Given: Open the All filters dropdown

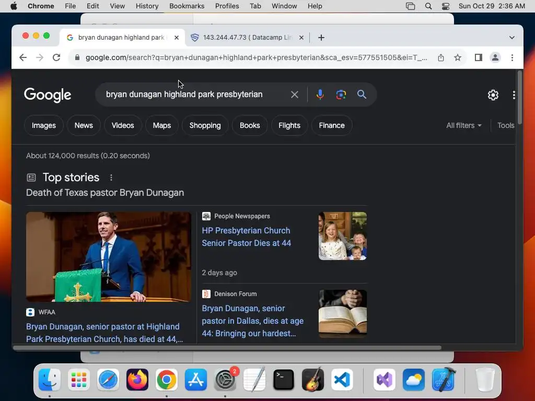Looking at the screenshot, I should (x=464, y=125).
